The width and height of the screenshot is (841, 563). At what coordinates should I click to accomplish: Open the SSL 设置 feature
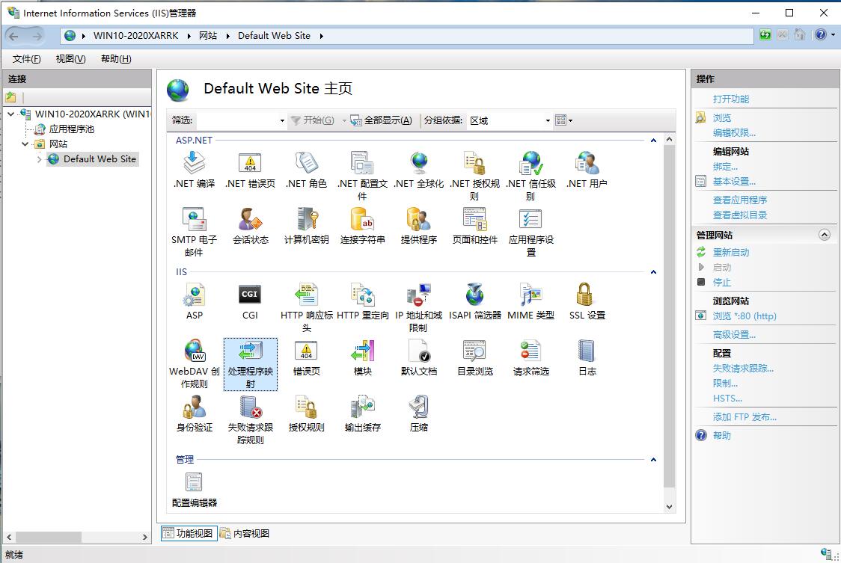pos(587,301)
